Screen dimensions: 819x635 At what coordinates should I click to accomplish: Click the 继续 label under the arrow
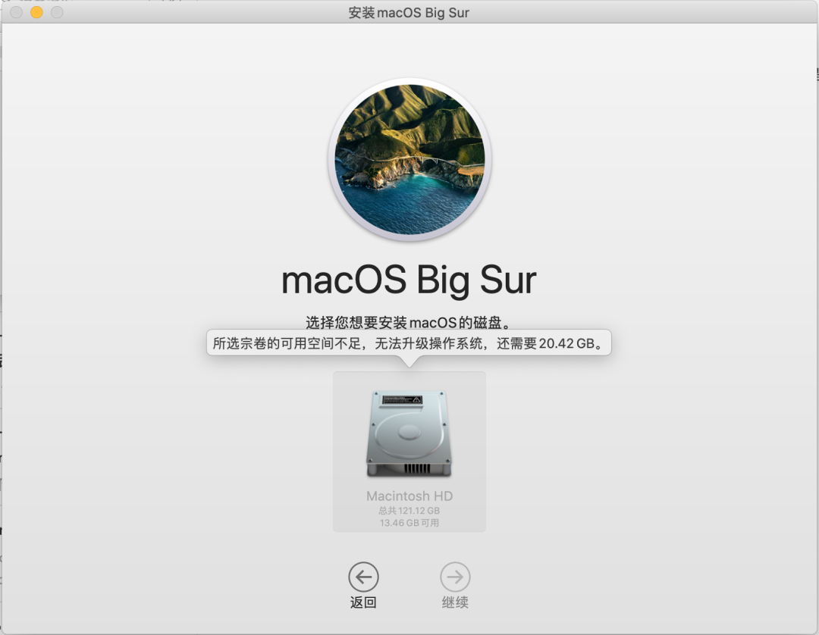point(455,602)
